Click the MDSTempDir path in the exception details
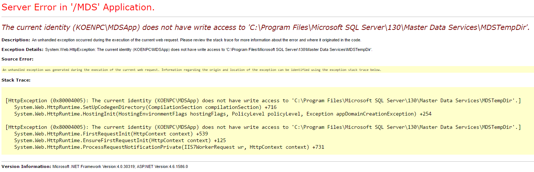Image resolution: width=534 pixels, height=172 pixels. pyautogui.click(x=299, y=49)
